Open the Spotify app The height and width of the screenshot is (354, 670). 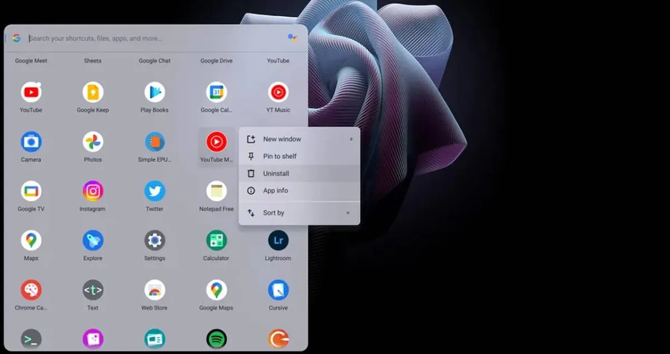pyautogui.click(x=216, y=339)
